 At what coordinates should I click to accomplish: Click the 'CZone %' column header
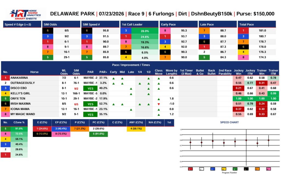19,122
